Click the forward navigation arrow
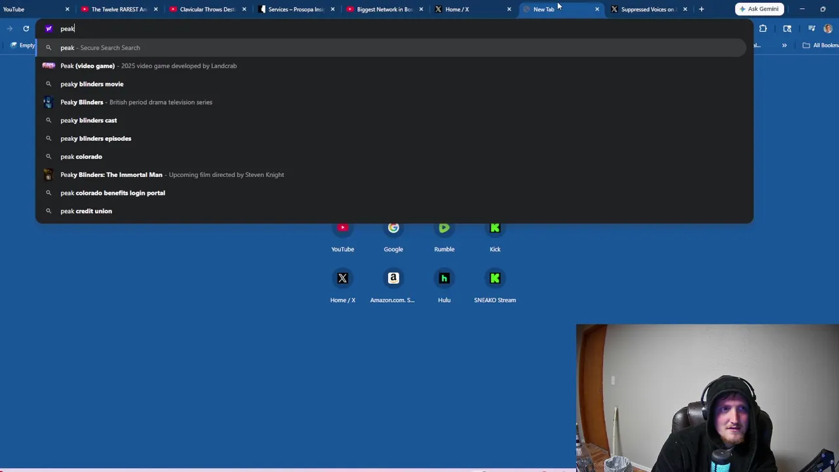The width and height of the screenshot is (839, 472). pos(10,28)
